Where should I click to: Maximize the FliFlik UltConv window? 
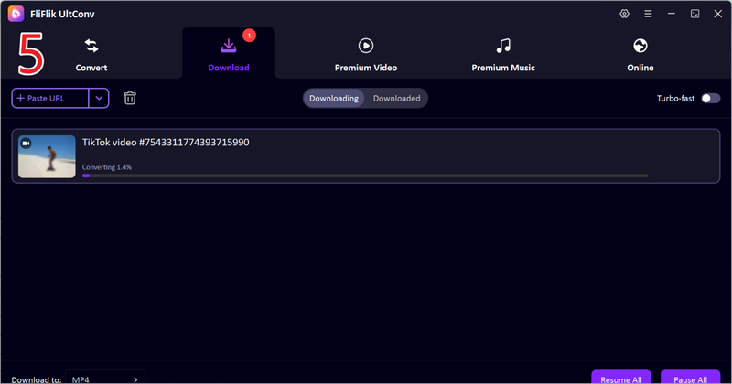click(694, 14)
